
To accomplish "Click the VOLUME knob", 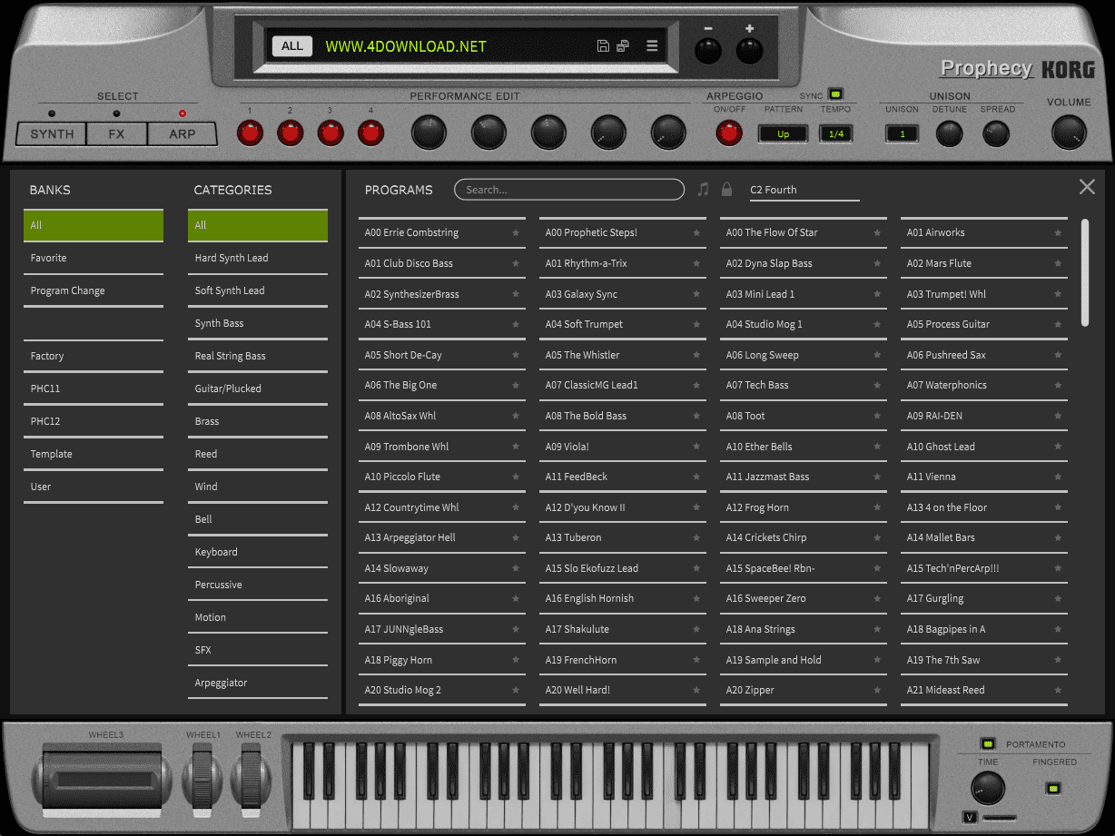I will coord(1069,133).
